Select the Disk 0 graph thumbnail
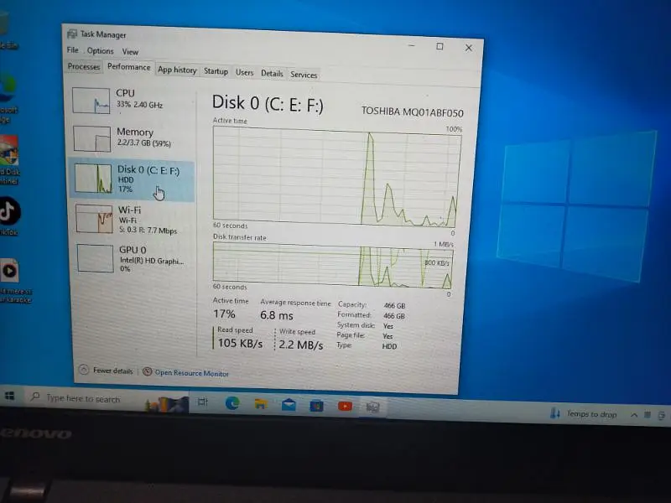This screenshot has height=503, width=671. tap(93, 179)
